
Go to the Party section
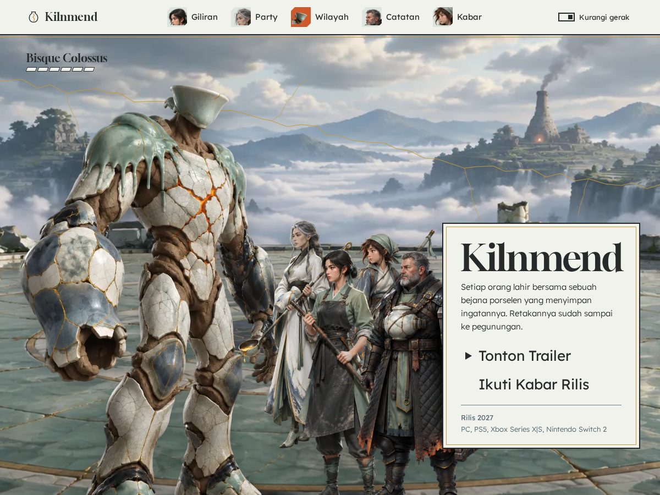[x=254, y=17]
